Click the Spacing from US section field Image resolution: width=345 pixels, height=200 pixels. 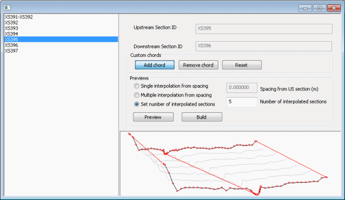click(241, 88)
